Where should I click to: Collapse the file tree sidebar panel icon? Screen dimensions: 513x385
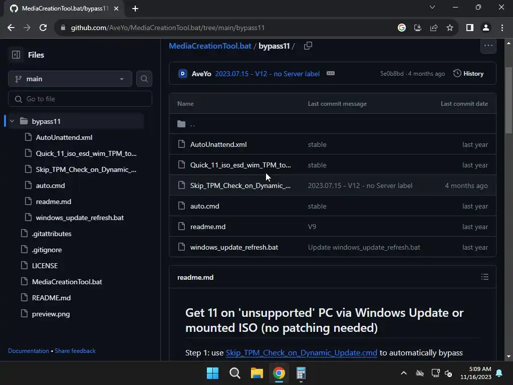point(16,55)
